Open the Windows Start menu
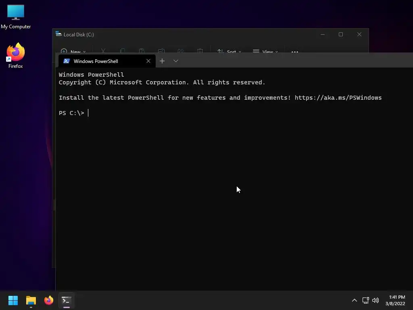 click(13, 300)
